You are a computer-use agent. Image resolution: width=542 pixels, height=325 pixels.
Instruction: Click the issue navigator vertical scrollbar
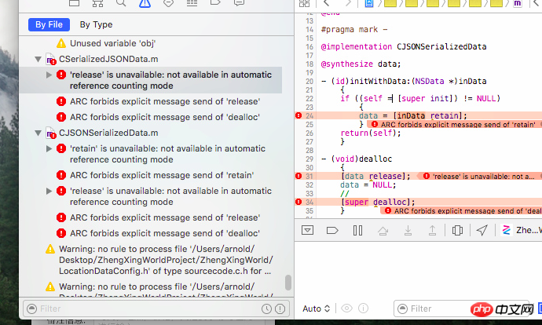click(x=288, y=283)
